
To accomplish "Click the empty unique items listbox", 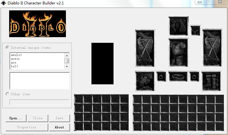I will (x=39, y=81).
